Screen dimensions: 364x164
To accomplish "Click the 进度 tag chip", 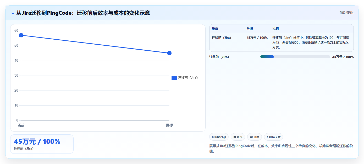I will [x=255, y=137].
